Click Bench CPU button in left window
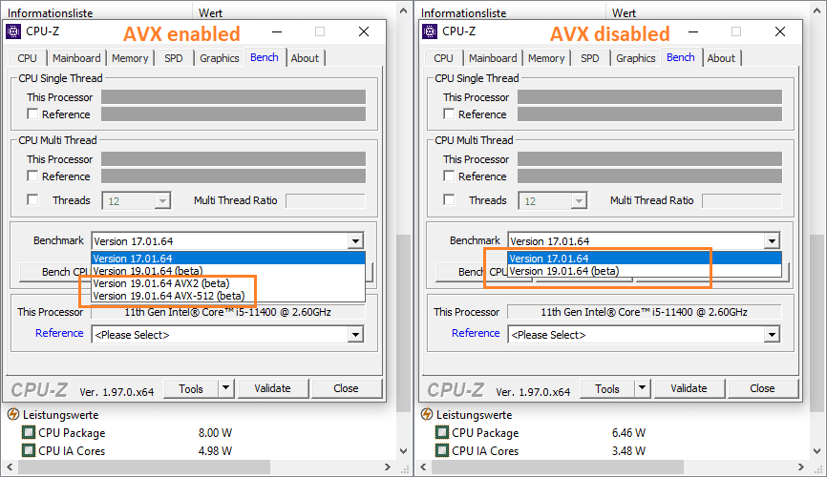This screenshot has height=477, width=827. (54, 272)
